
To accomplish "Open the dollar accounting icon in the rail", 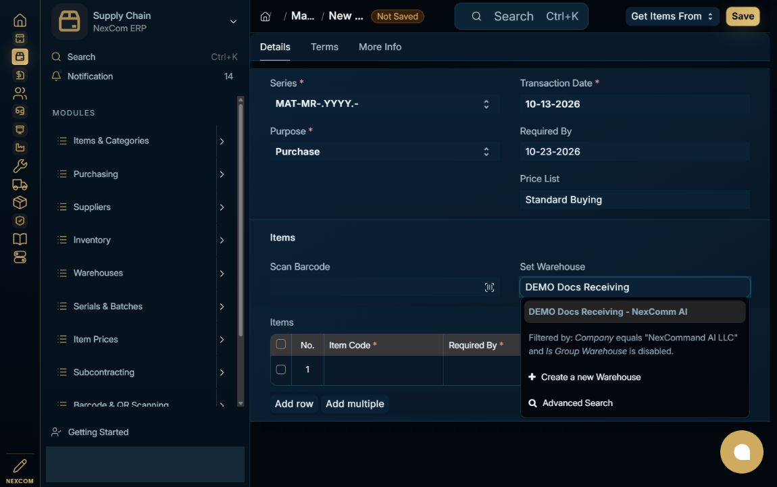I will coord(20,75).
